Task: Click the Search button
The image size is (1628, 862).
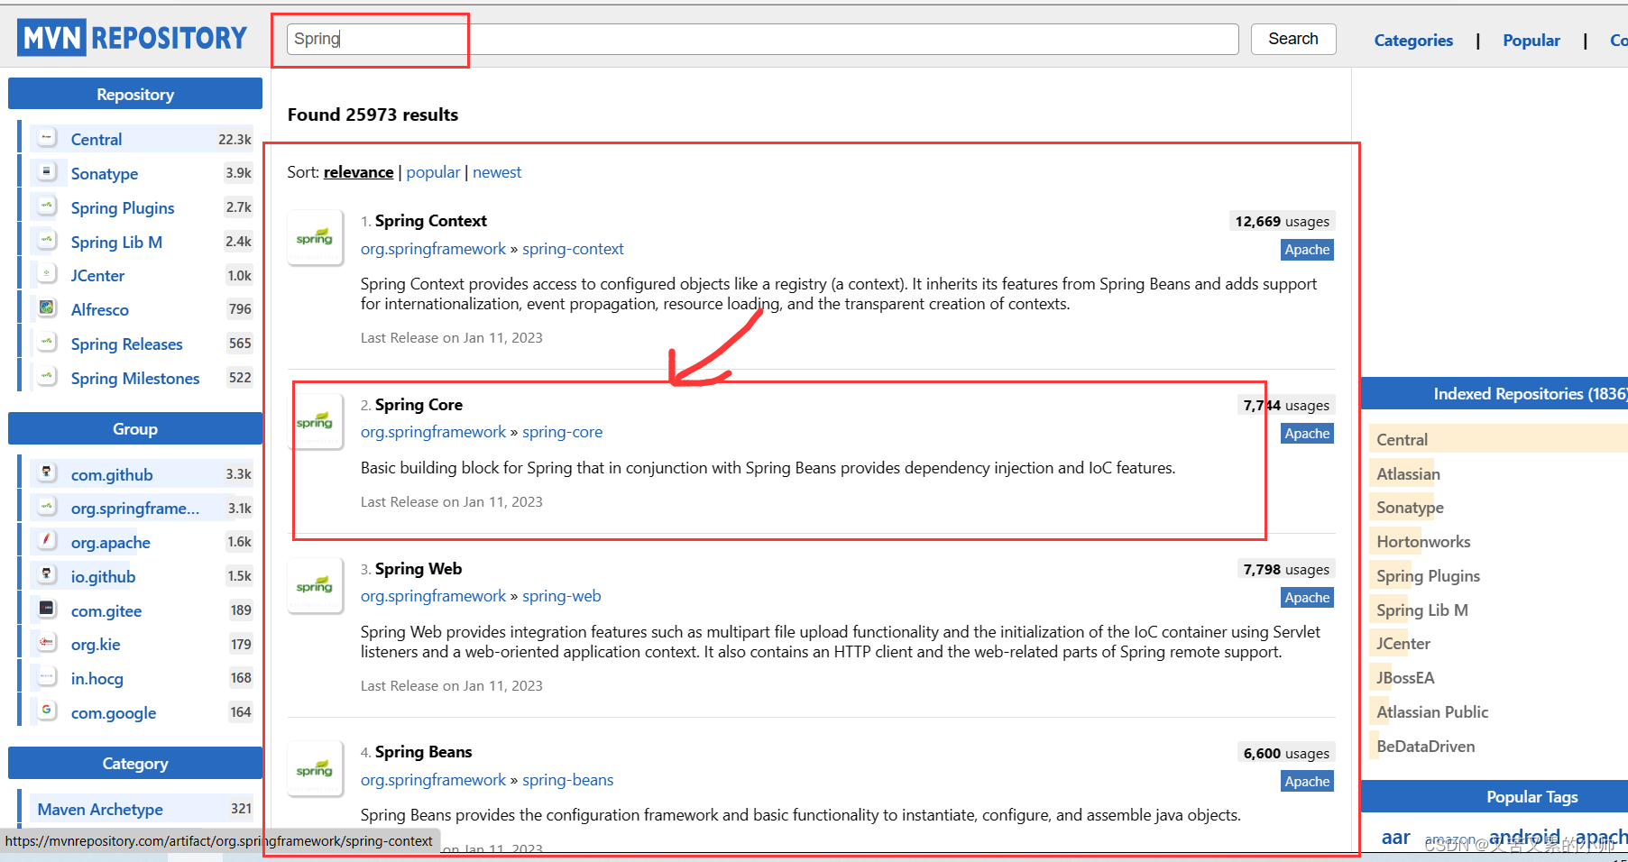Action: pos(1292,39)
